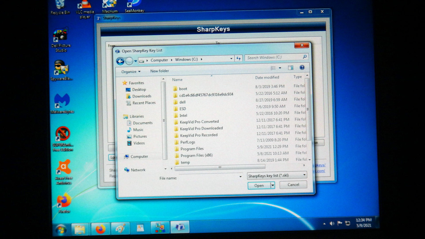
Task: Sort by Date modified column header
Action: (x=267, y=77)
